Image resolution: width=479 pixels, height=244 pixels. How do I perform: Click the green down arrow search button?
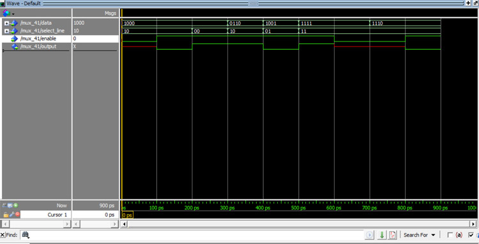[x=382, y=235]
